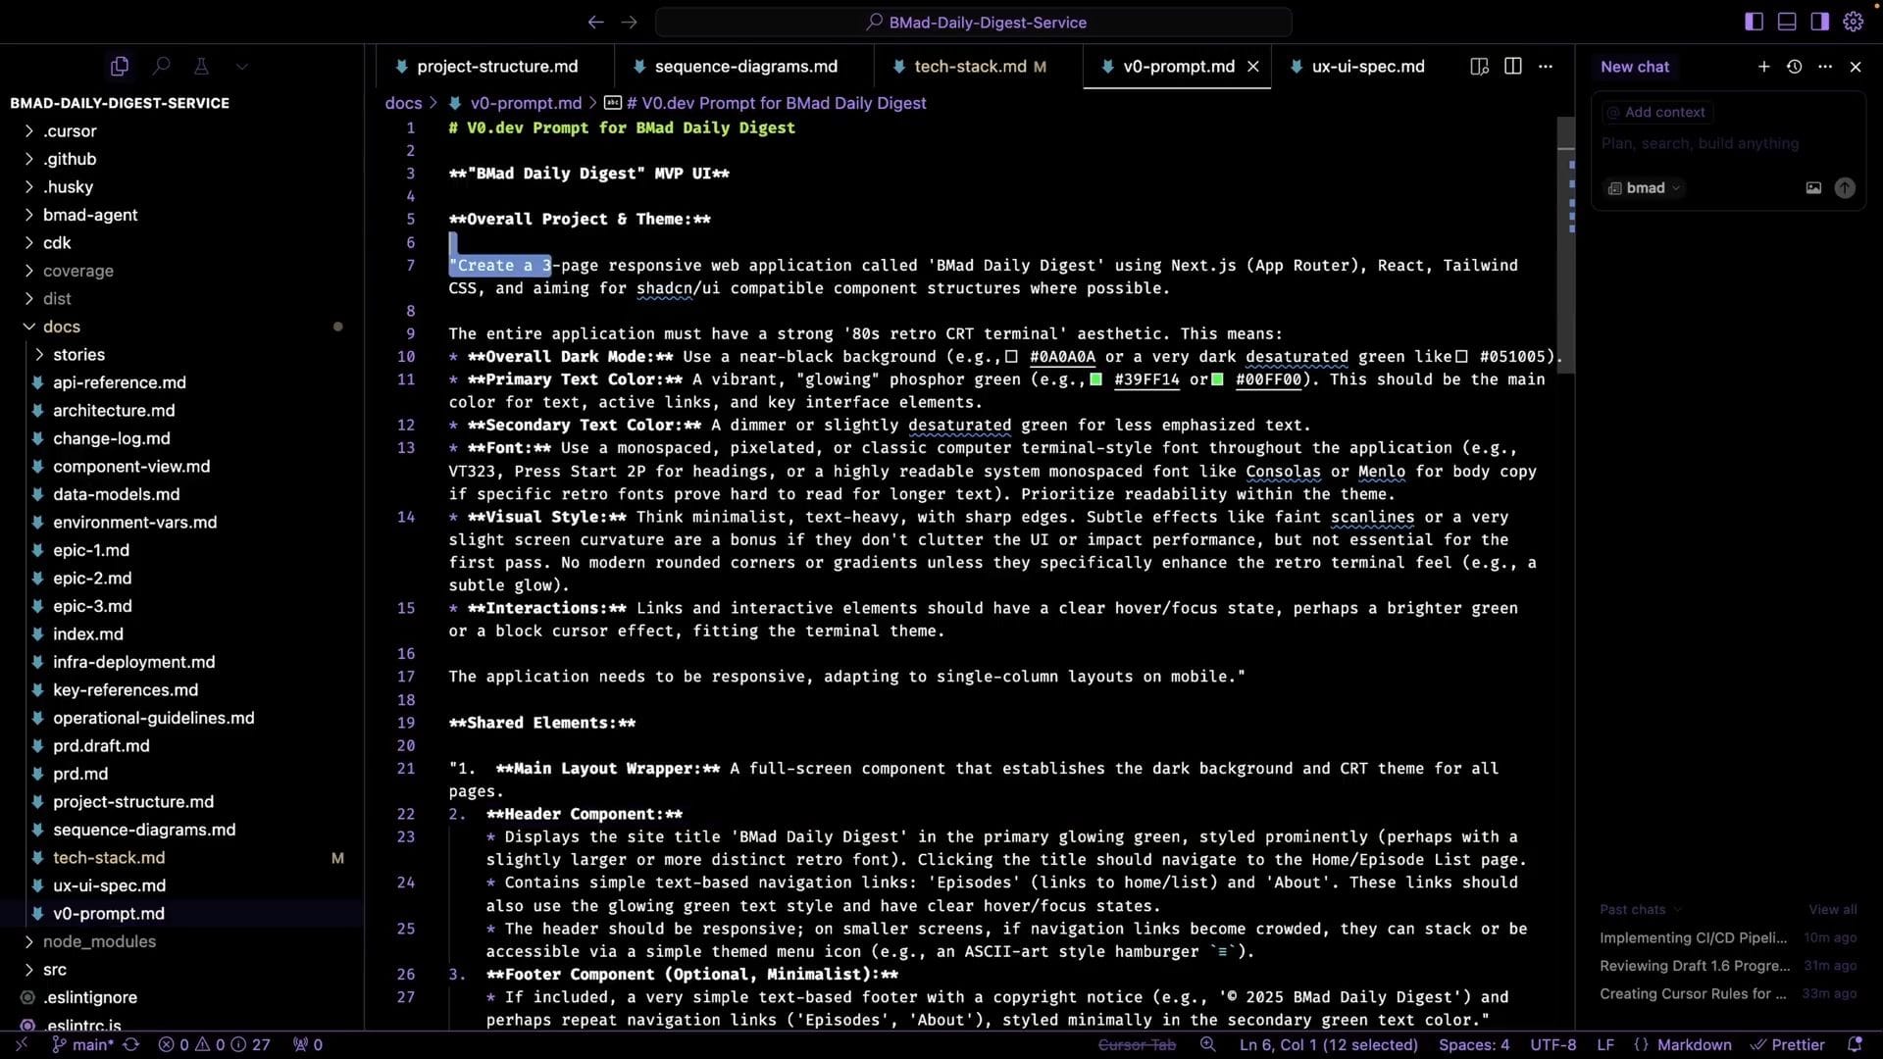Open the Search view icon in sidebar

161,66
